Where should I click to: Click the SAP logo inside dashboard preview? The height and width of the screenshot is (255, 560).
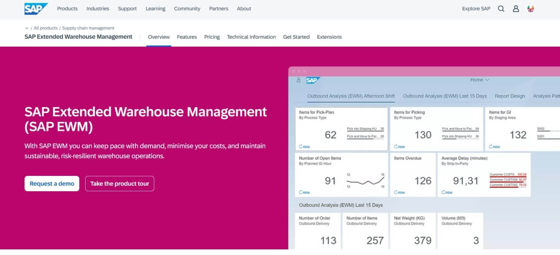(313, 80)
